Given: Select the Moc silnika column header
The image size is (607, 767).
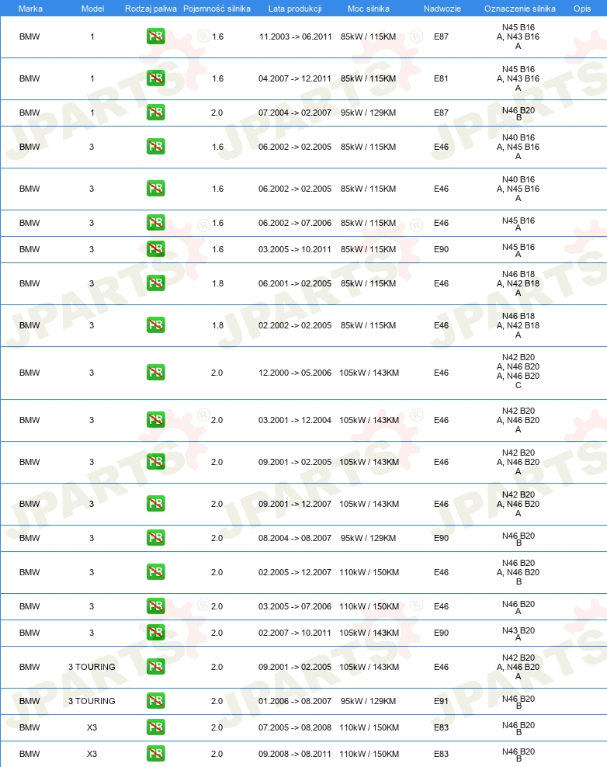Looking at the screenshot, I should (x=368, y=9).
